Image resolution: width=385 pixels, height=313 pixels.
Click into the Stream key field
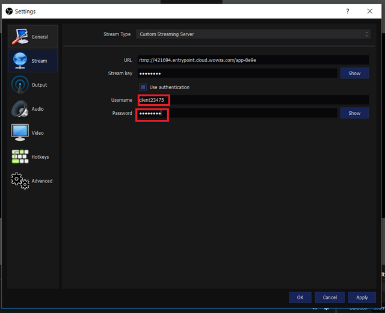[238, 73]
